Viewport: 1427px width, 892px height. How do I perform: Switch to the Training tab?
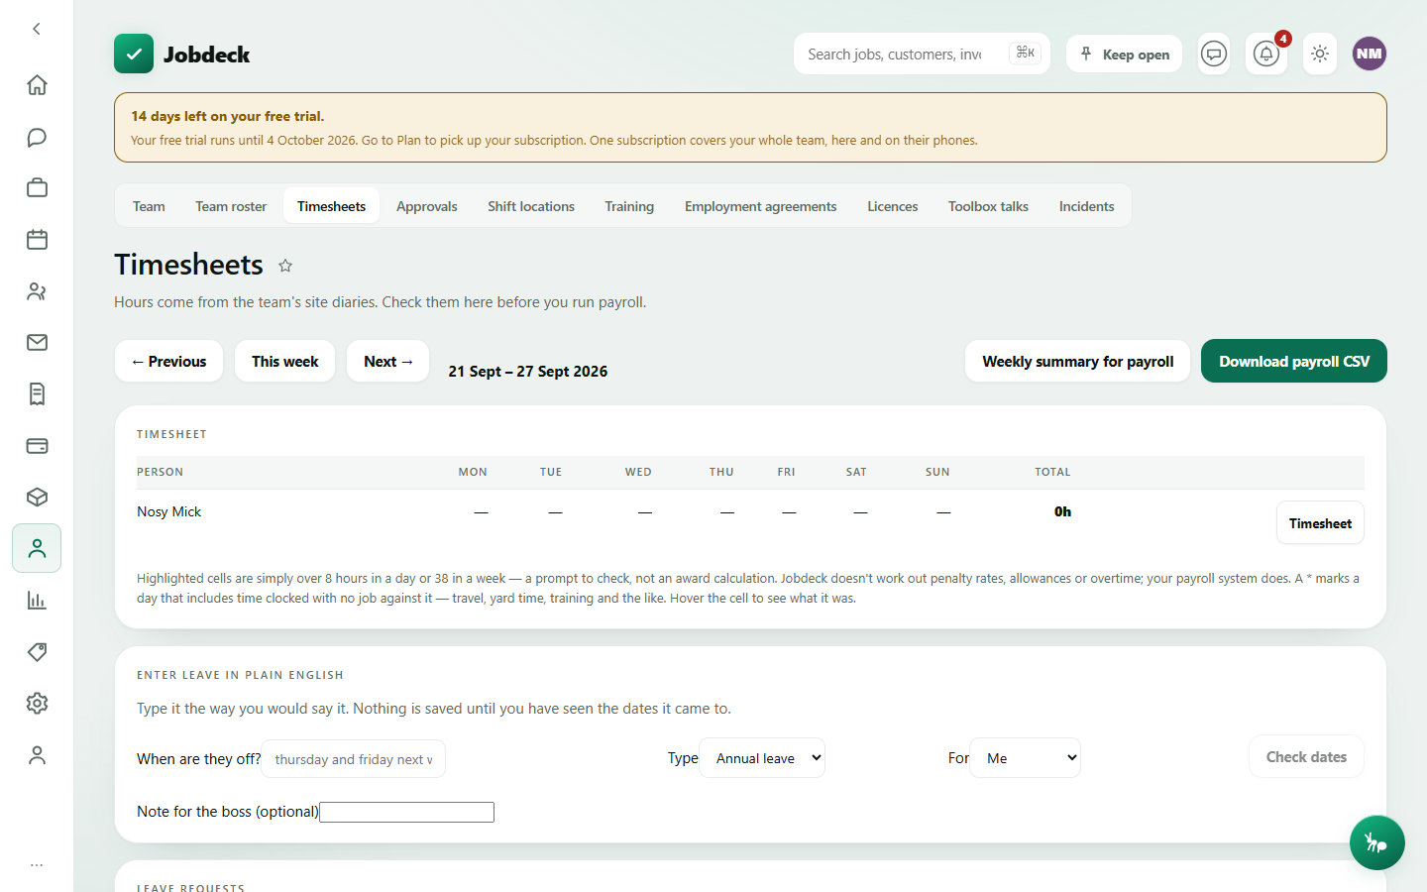[629, 206]
